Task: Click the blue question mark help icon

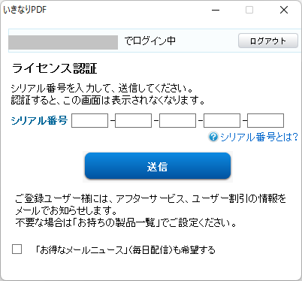Action: [213, 137]
